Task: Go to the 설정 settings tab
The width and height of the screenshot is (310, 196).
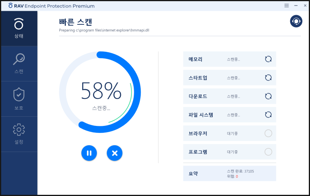Action: tap(19, 134)
